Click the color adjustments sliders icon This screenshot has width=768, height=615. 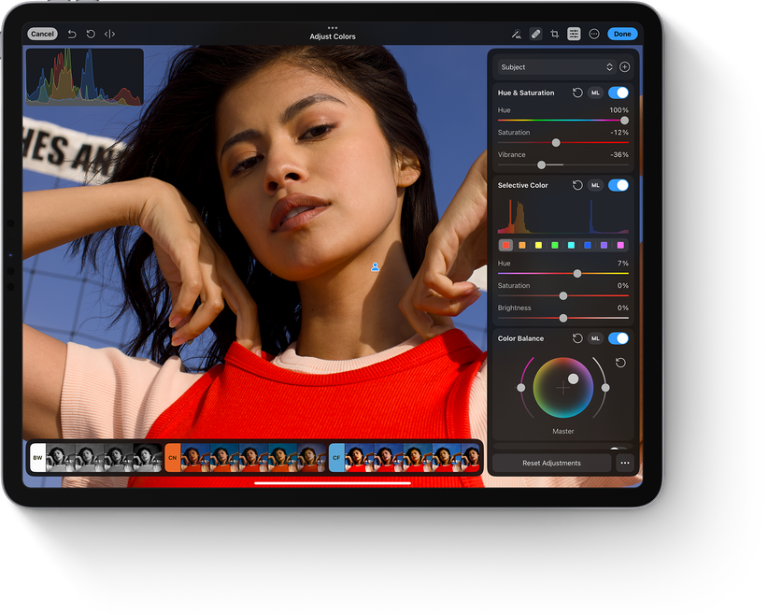tap(574, 34)
